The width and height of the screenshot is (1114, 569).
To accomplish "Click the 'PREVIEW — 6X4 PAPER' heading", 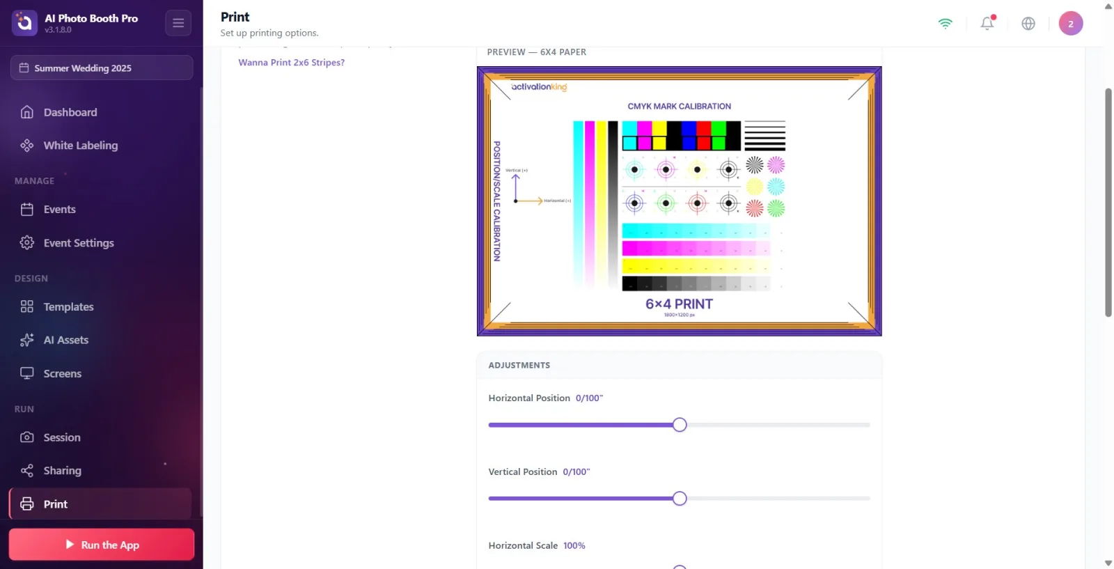I will 537,52.
